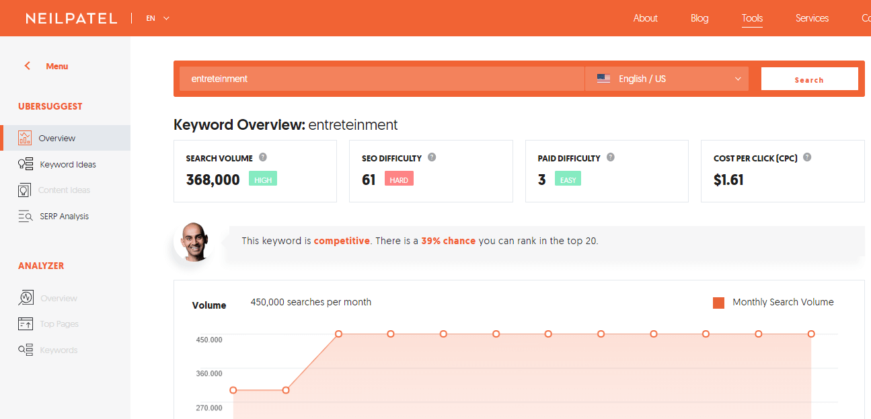Click the UBERSUGGEST section heading
Screen dimensions: 871x419
(x=50, y=106)
